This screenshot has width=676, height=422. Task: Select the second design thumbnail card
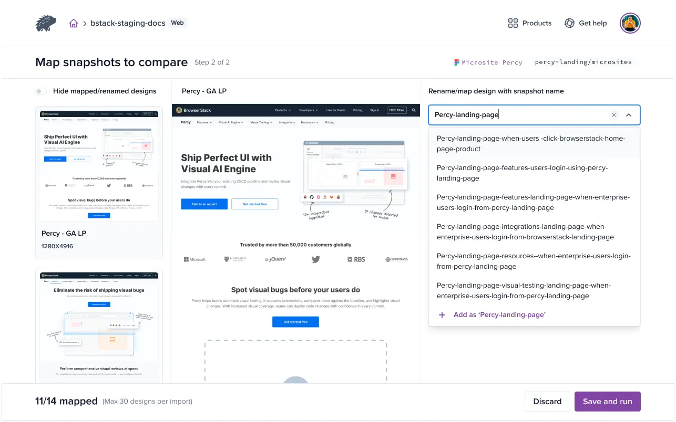coord(99,325)
